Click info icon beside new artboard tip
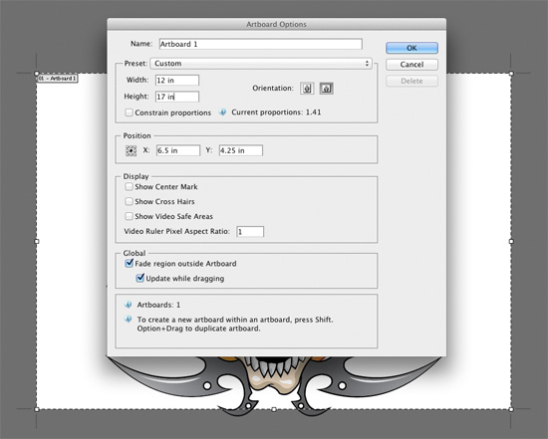This screenshot has height=439, width=548. 129,319
